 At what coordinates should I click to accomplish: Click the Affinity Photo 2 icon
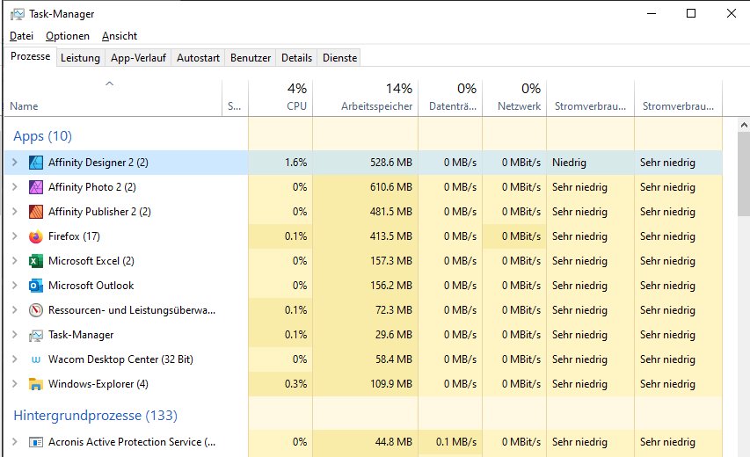(x=36, y=187)
